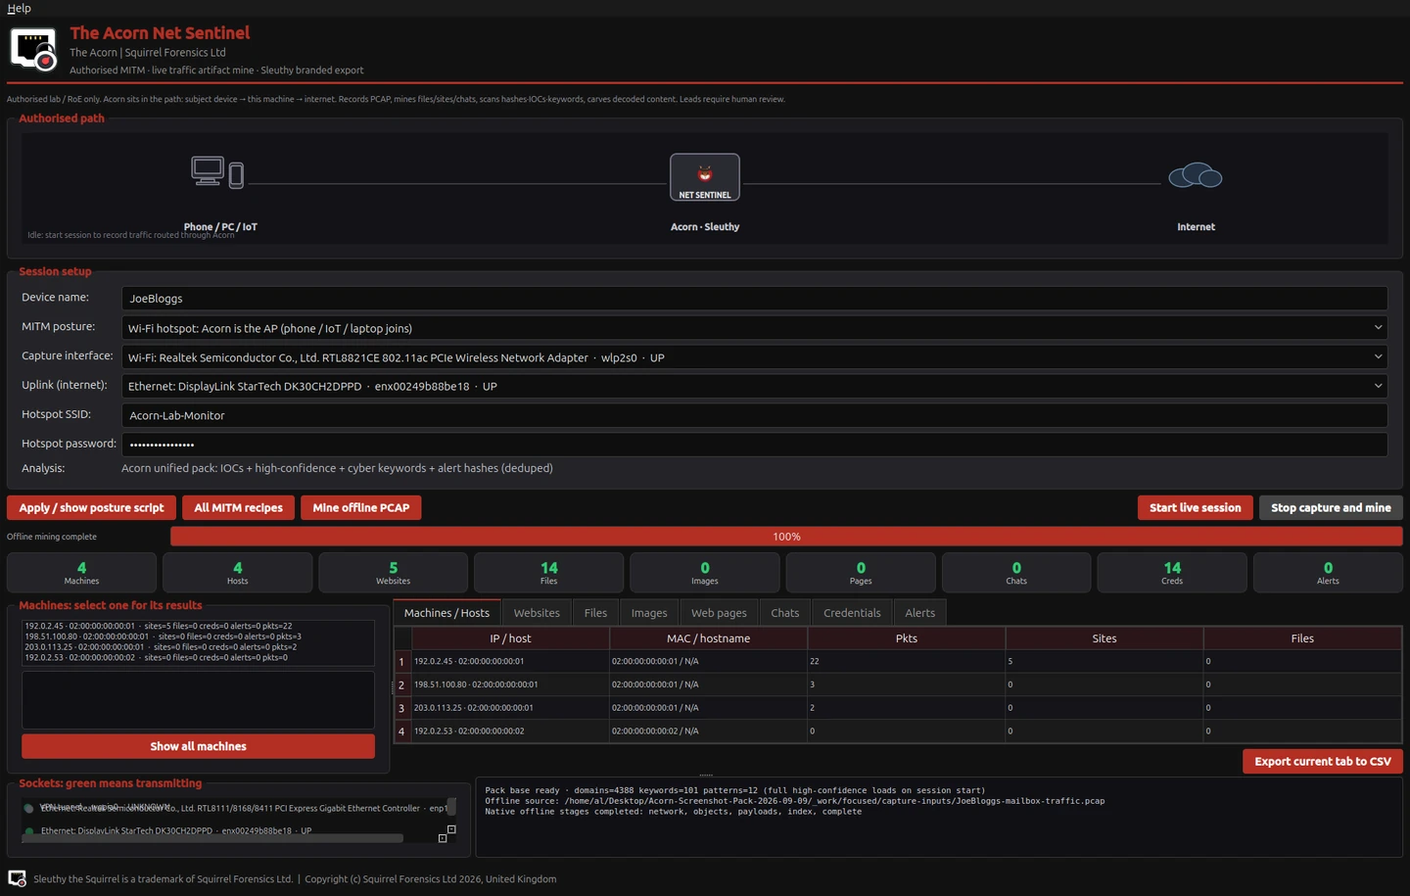Expand the Capture interface dropdown
1410x896 pixels.
tap(754, 357)
